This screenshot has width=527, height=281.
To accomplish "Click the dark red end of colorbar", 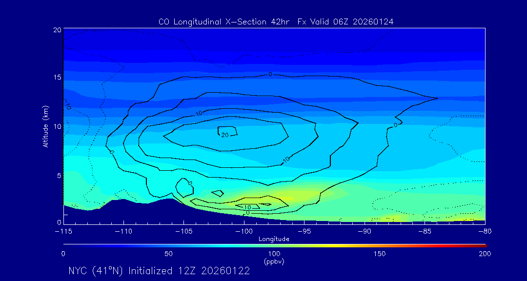I will tap(481, 246).
